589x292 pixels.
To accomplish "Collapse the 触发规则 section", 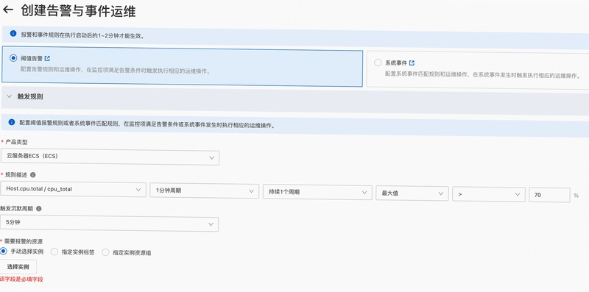I will click(10, 96).
